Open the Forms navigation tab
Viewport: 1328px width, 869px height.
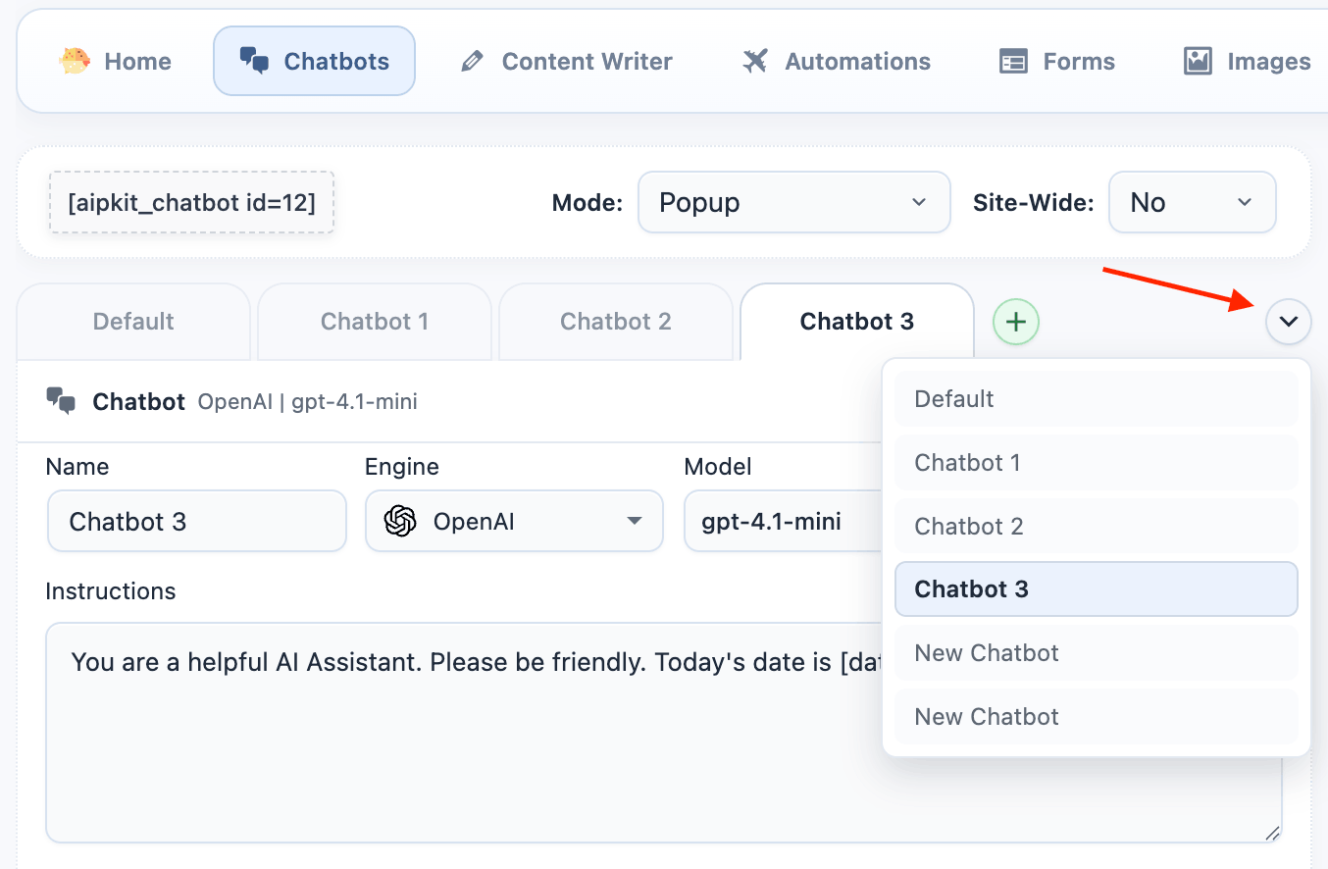pos(1057,62)
